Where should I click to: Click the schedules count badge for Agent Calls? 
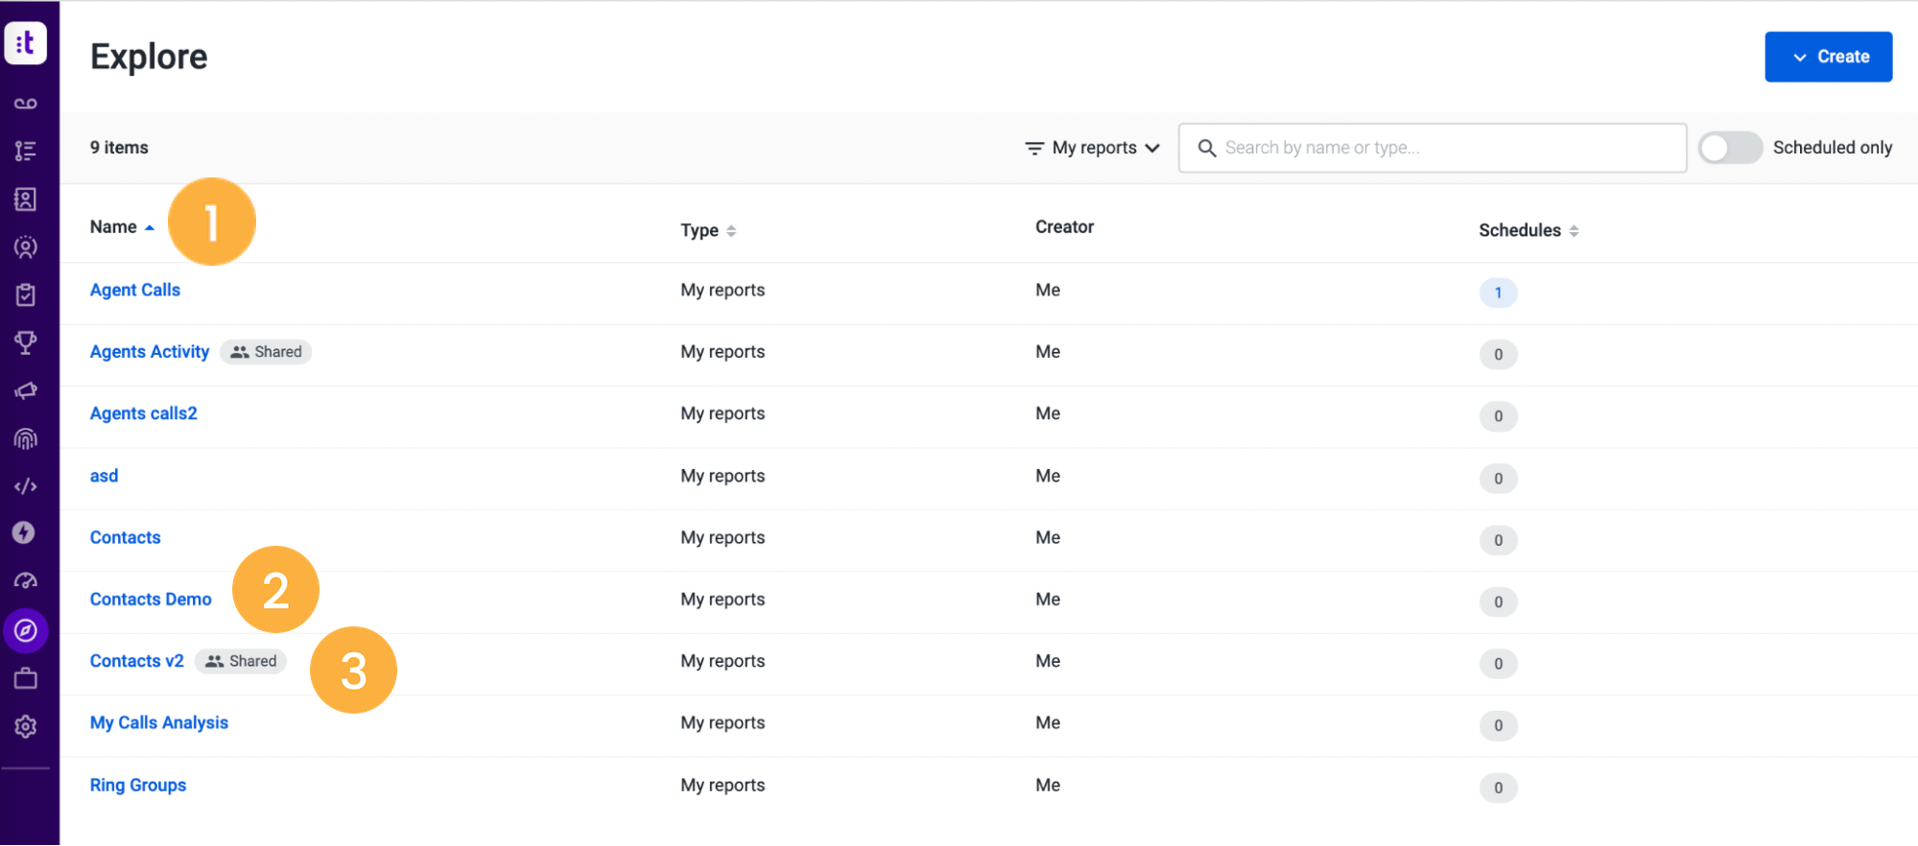[x=1498, y=293]
